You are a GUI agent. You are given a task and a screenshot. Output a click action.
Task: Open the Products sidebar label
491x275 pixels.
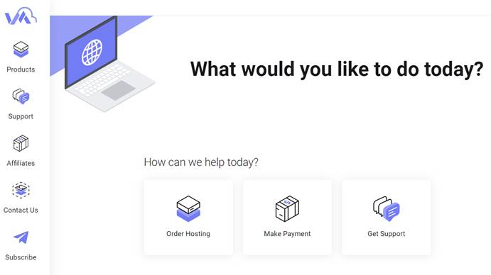21,69
